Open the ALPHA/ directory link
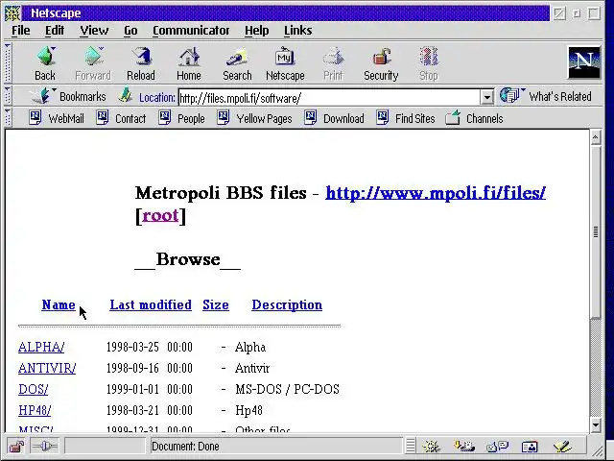The image size is (614, 461). (41, 347)
